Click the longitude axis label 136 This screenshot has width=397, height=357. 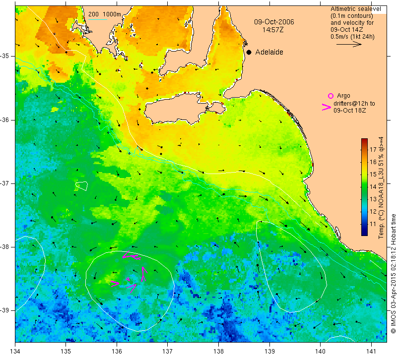click(x=117, y=352)
